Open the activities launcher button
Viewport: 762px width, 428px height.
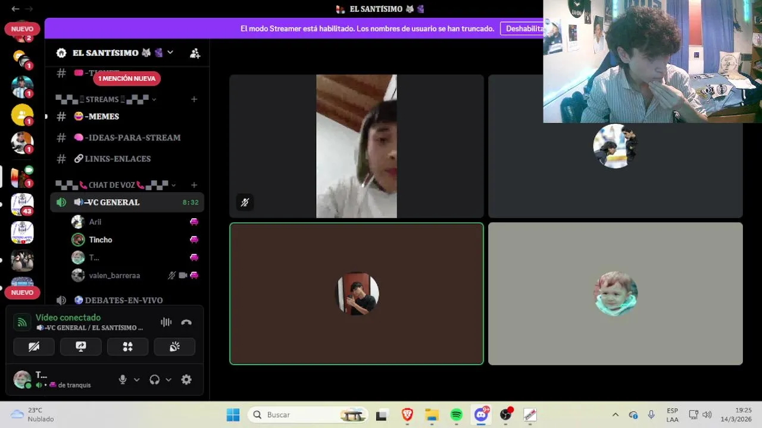[x=127, y=347]
